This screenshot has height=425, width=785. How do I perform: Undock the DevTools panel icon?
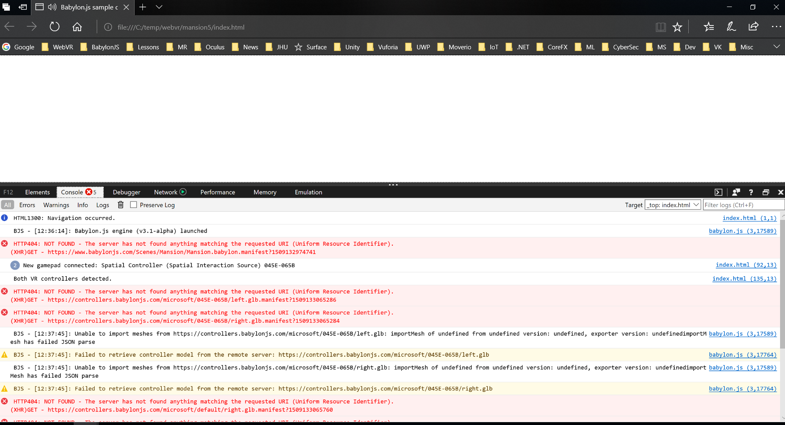tap(766, 192)
